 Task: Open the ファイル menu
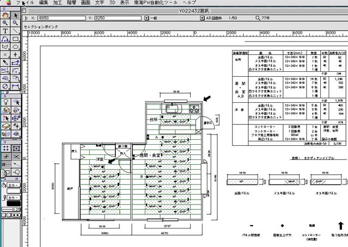[24, 3]
